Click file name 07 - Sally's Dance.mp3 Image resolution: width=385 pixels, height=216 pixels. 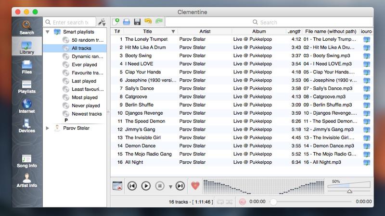pos(328,88)
